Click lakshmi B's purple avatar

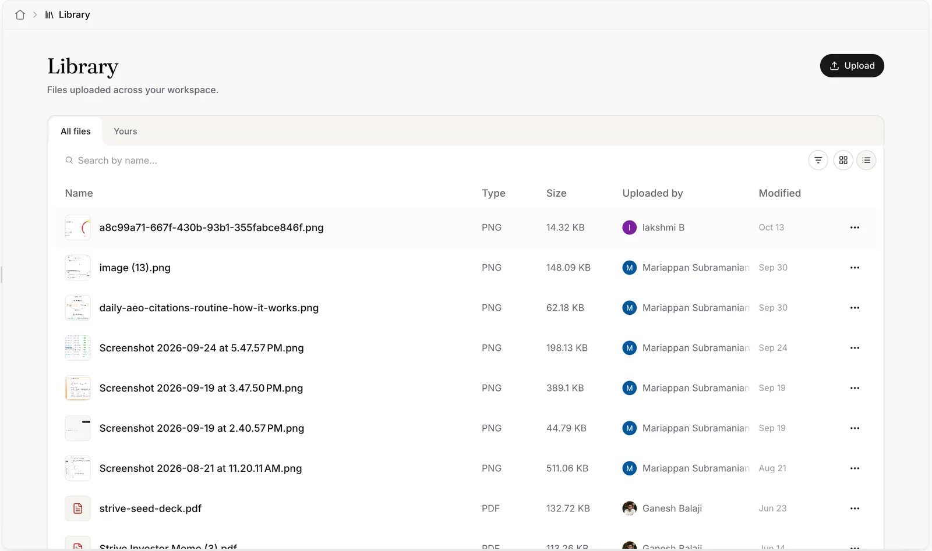click(x=629, y=227)
